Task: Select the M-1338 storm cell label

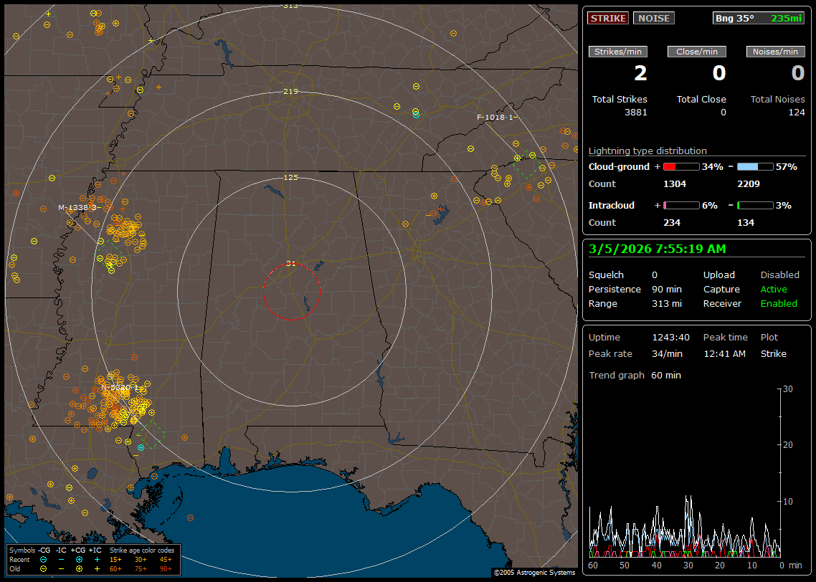Action: tap(77, 208)
